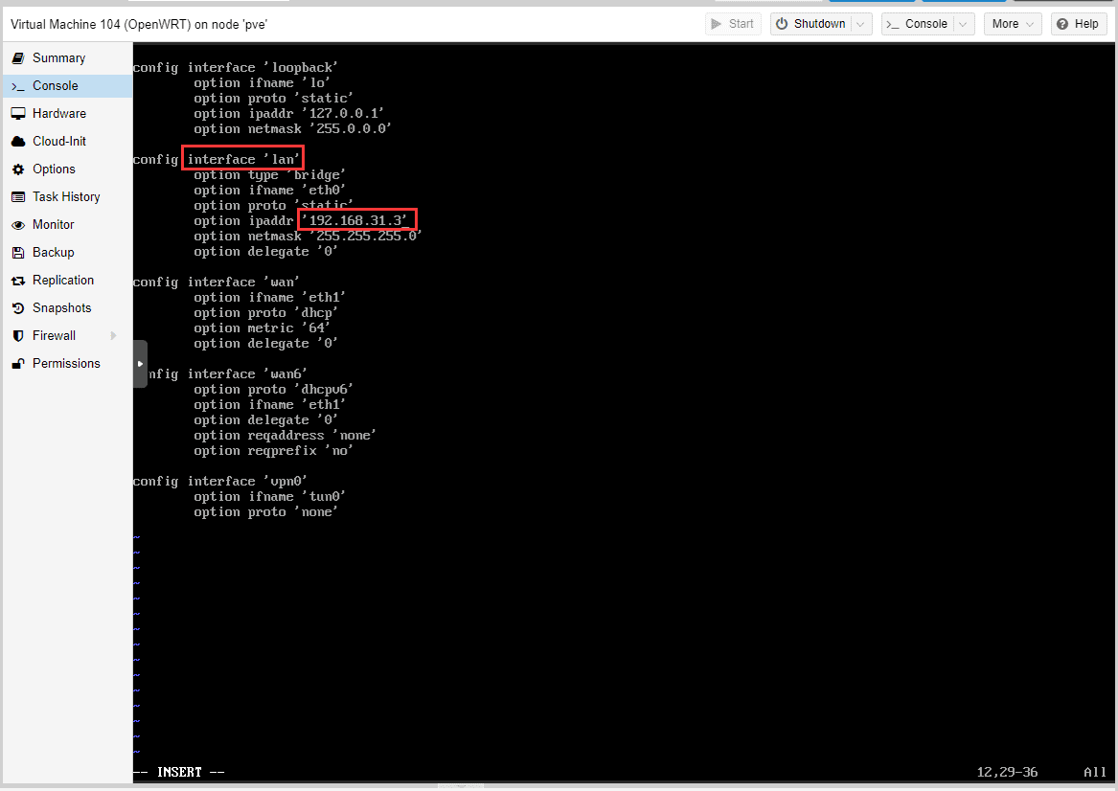Screen dimensions: 1118x791
Task: Open the Monitor section
Action: (x=68, y=224)
